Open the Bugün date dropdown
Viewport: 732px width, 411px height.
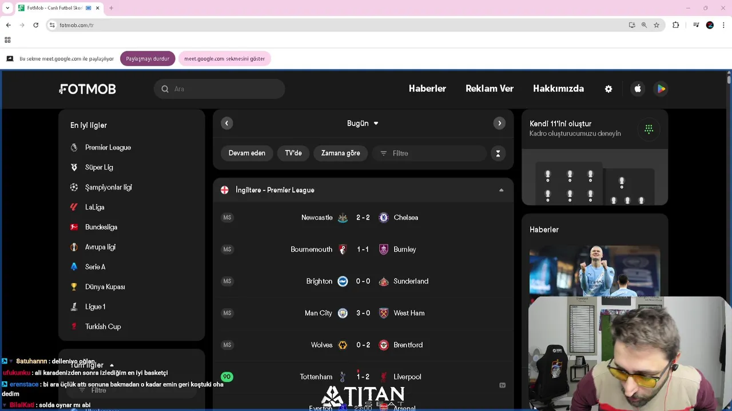tap(363, 123)
